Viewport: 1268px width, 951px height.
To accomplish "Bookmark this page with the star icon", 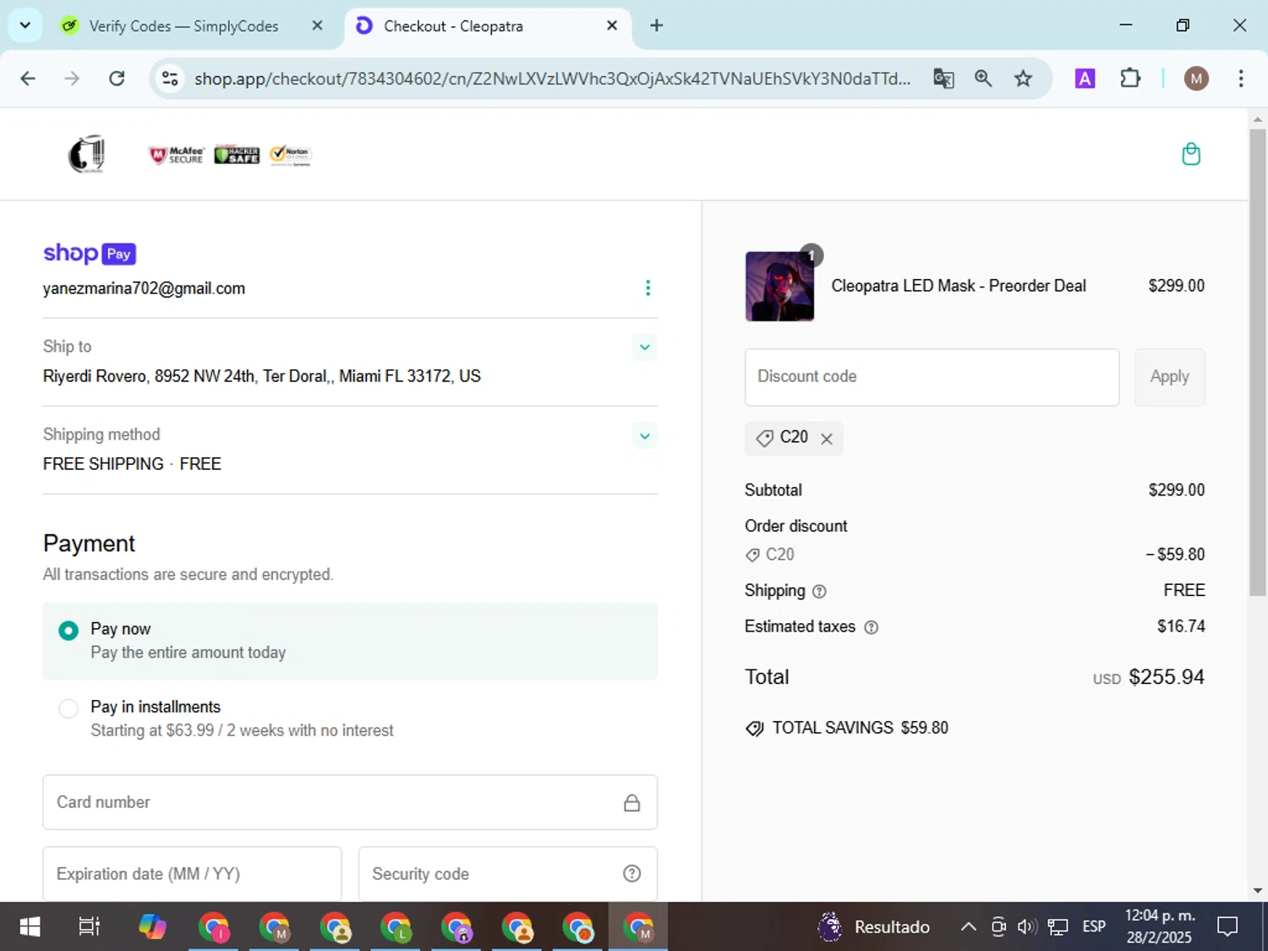I will (x=1023, y=79).
